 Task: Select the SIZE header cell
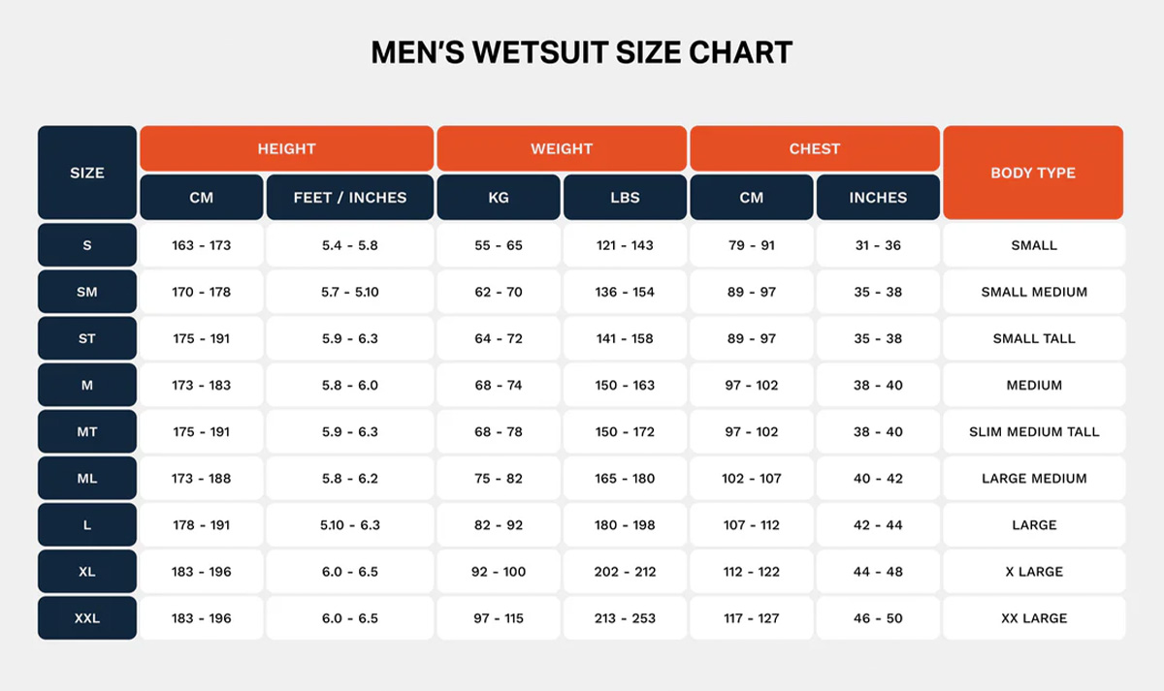[87, 173]
